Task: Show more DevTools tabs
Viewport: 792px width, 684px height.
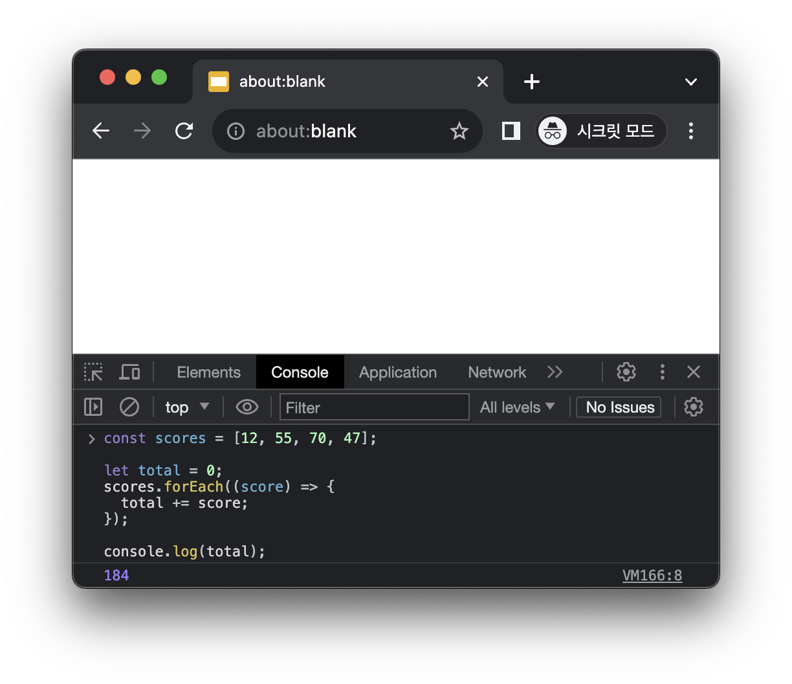Action: (x=555, y=372)
